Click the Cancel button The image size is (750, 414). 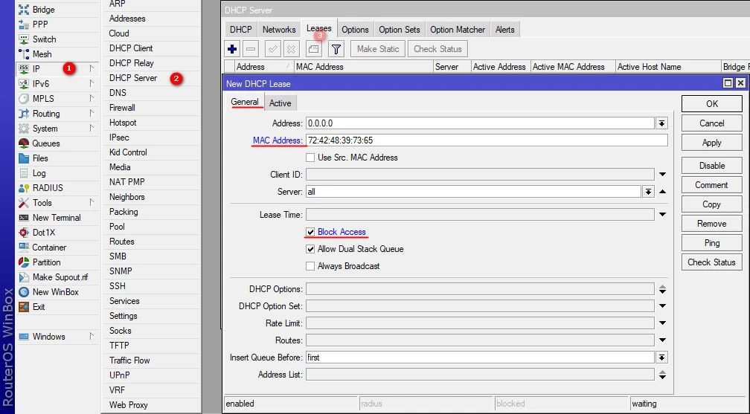pyautogui.click(x=712, y=123)
